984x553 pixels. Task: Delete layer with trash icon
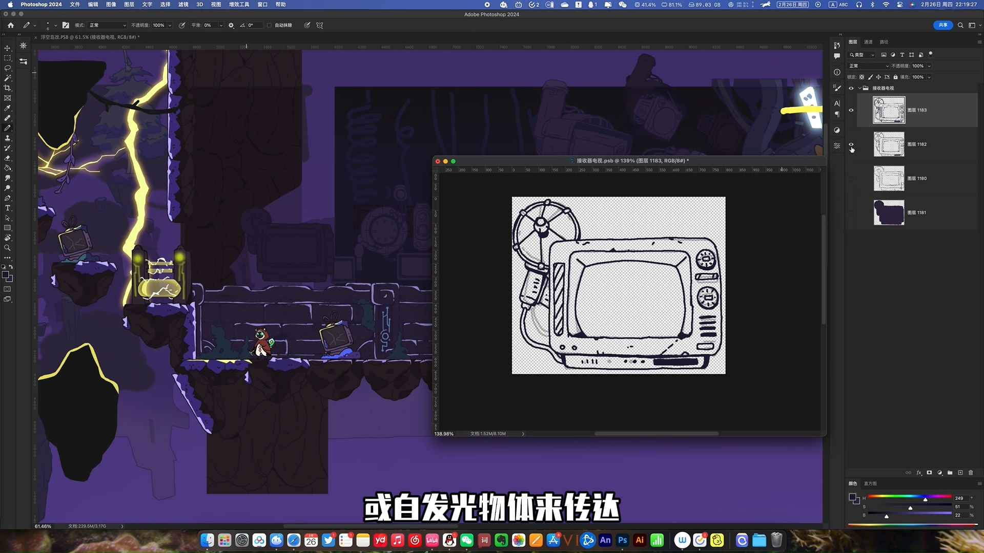coord(971,473)
